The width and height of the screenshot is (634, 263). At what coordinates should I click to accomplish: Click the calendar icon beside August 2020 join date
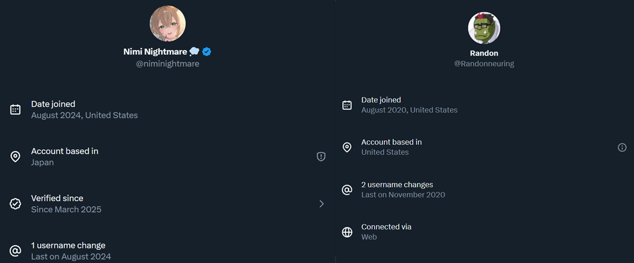click(347, 105)
